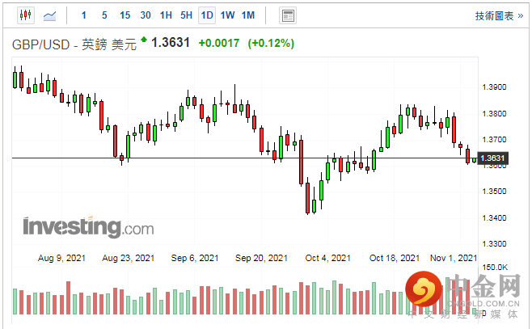532x329 pixels.
Task: Activate the 1D daily timeframe
Action: [x=207, y=15]
